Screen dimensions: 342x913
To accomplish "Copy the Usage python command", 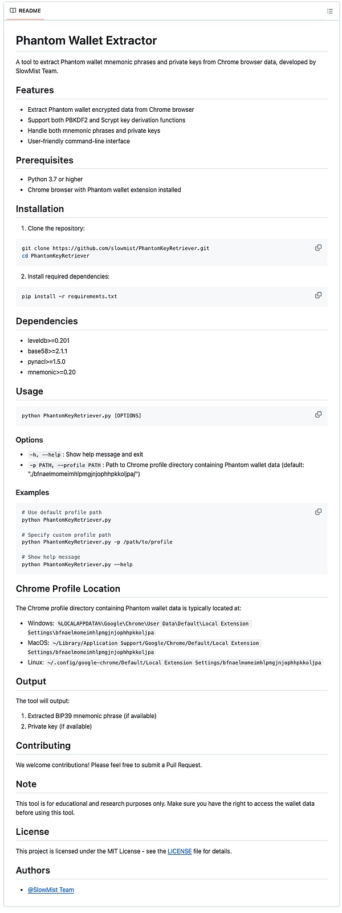I will click(x=318, y=415).
